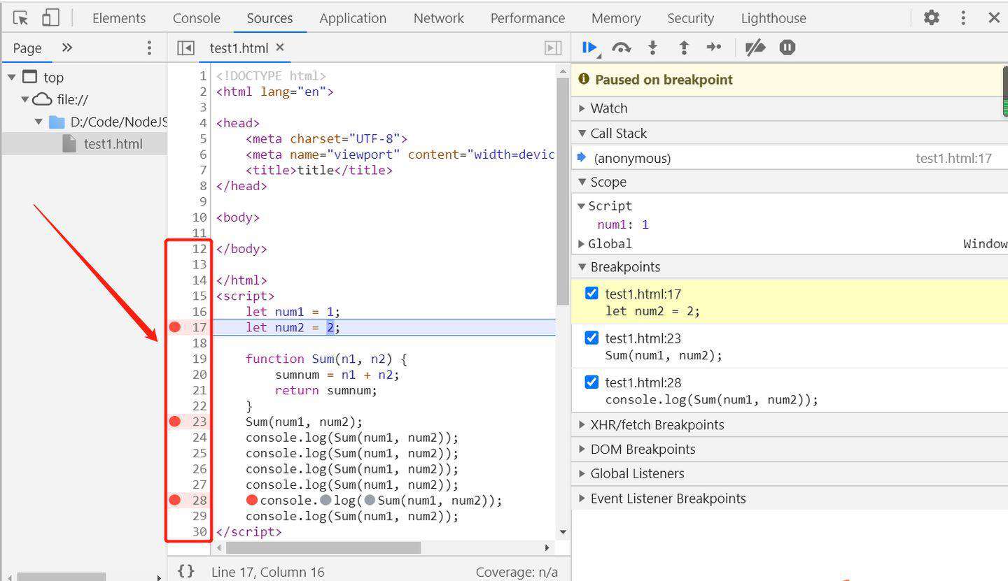
Task: Step into next function call
Action: click(652, 48)
